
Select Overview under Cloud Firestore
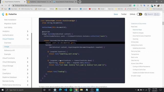pyautogui.click(x=8, y=43)
